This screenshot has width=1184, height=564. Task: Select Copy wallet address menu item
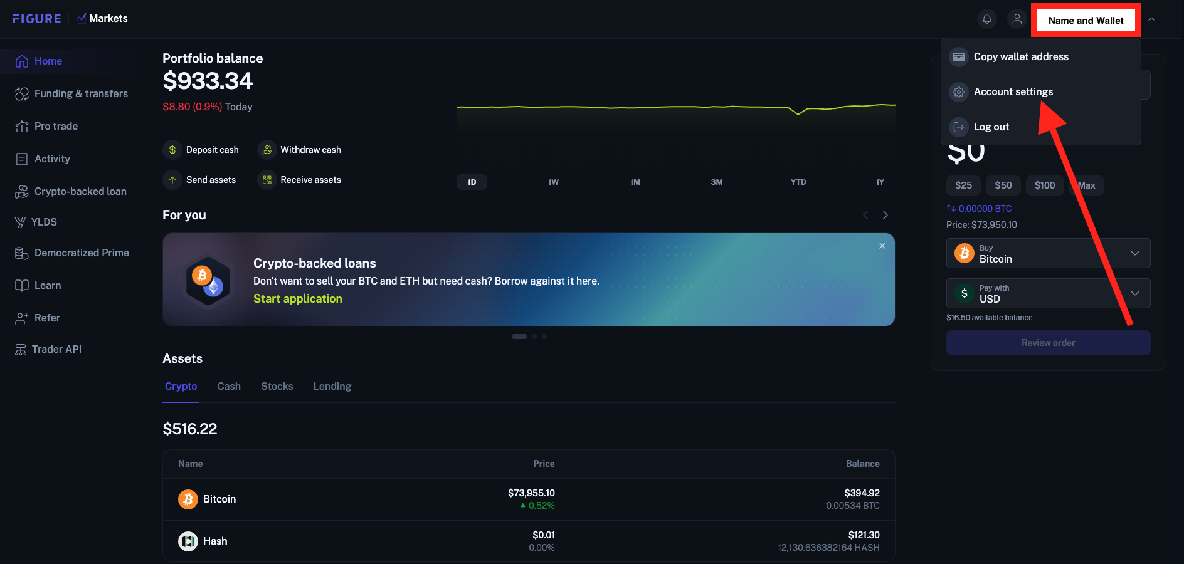tap(1041, 56)
